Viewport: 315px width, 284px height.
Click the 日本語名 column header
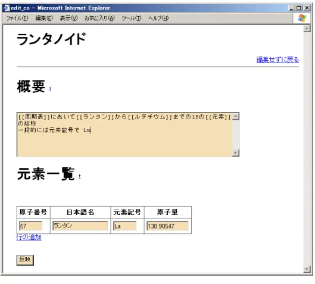80,212
